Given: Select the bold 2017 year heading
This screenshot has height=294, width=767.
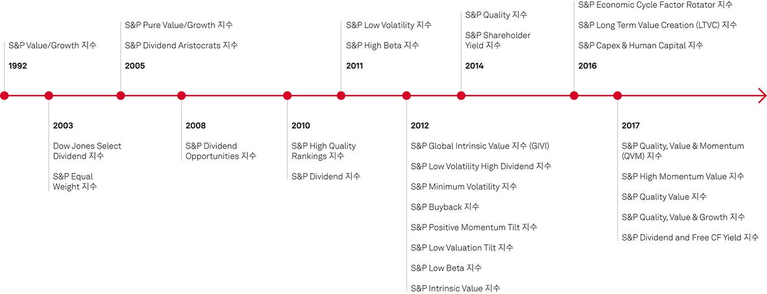Looking at the screenshot, I should 631,126.
